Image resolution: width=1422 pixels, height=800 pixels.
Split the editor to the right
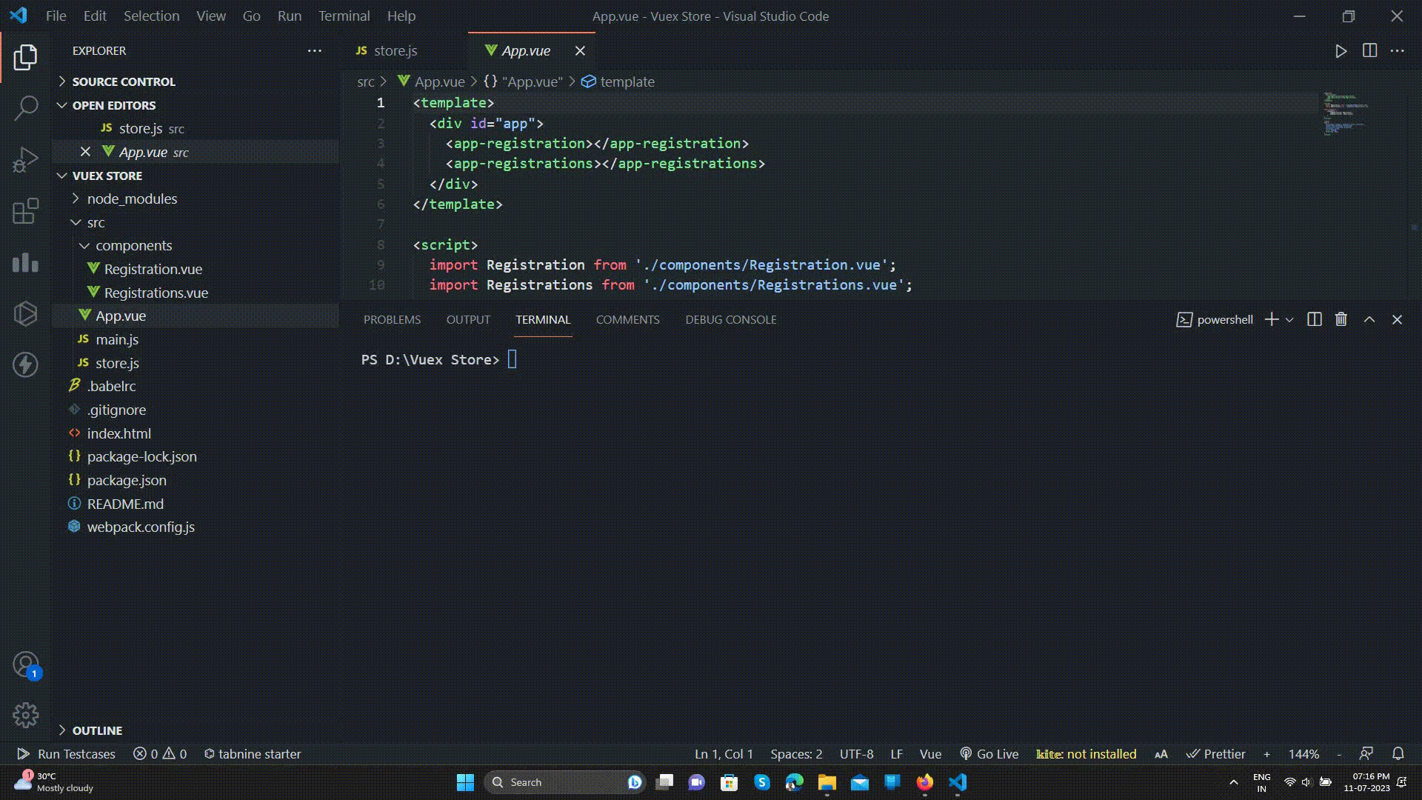tap(1369, 51)
